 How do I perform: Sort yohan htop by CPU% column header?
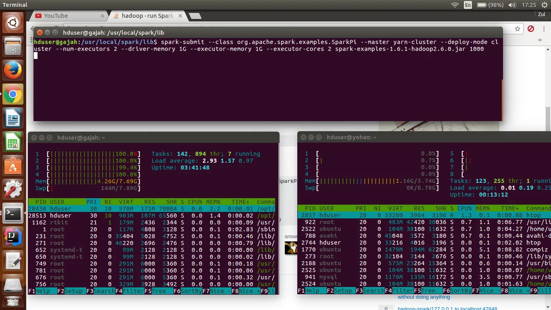click(464, 208)
